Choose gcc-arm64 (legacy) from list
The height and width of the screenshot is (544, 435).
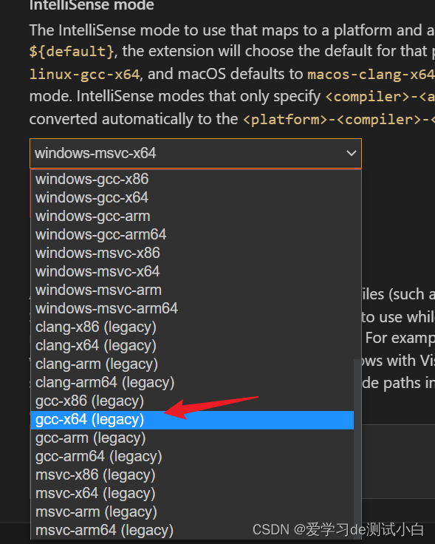click(x=192, y=457)
